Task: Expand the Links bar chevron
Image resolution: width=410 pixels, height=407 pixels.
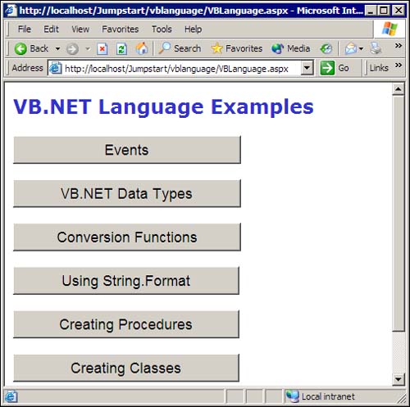Action: click(x=399, y=65)
